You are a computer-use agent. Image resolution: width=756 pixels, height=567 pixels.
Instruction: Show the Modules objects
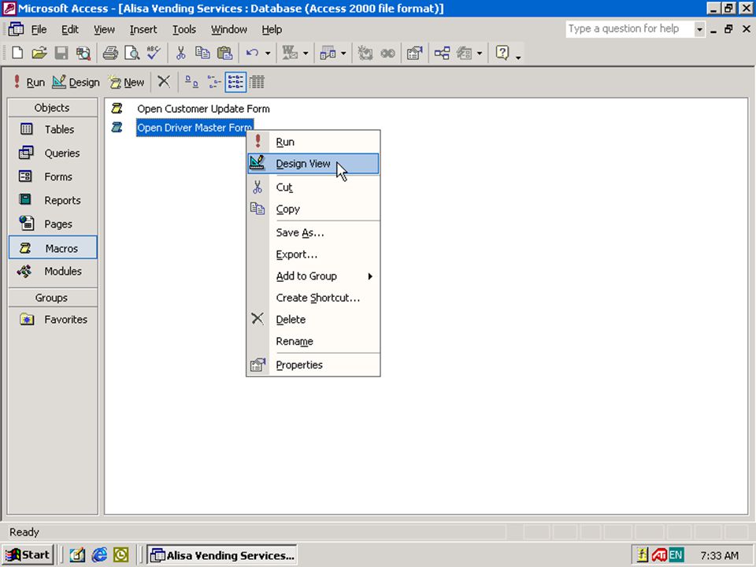(53, 272)
